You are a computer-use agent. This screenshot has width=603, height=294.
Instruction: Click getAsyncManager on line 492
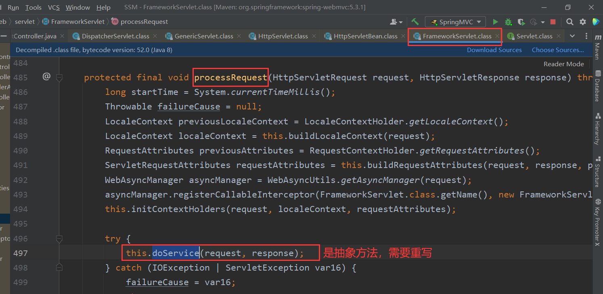[380, 180]
